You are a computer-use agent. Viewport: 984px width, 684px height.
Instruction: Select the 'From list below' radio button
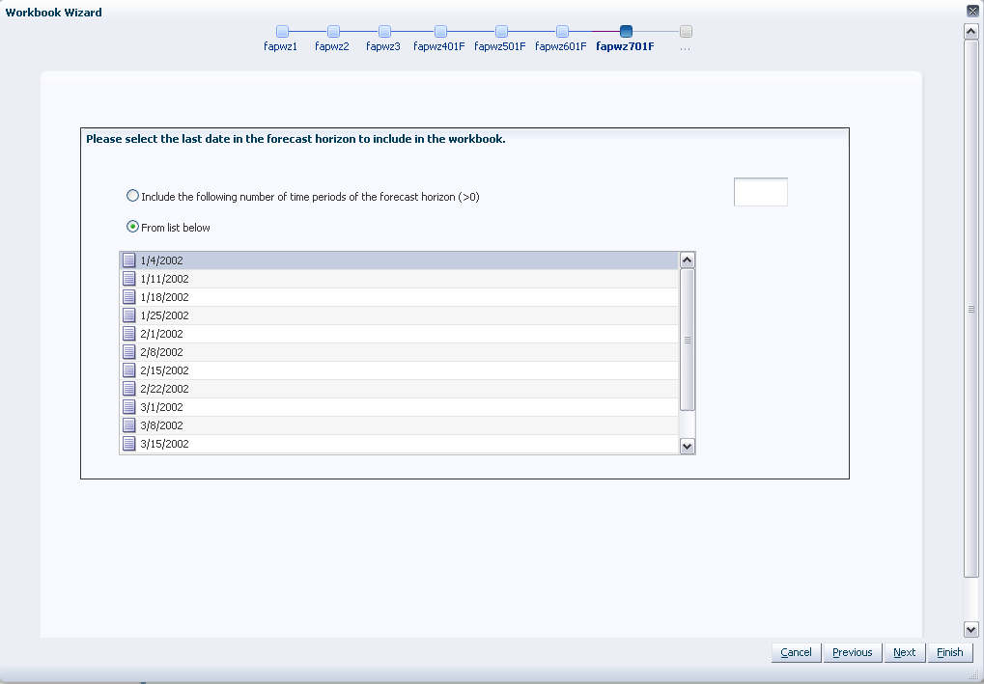(132, 227)
